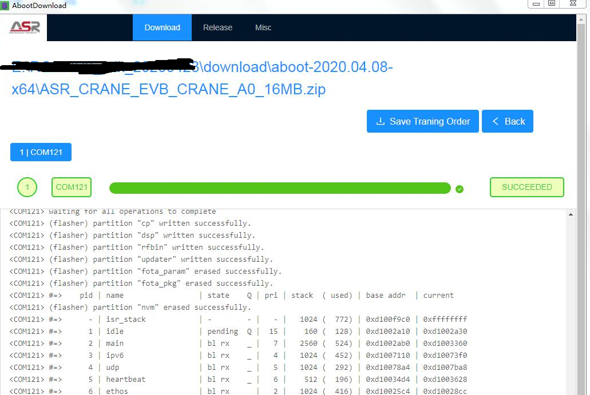Click the green download progress bar
Screen dimensions: 590x395
point(280,188)
